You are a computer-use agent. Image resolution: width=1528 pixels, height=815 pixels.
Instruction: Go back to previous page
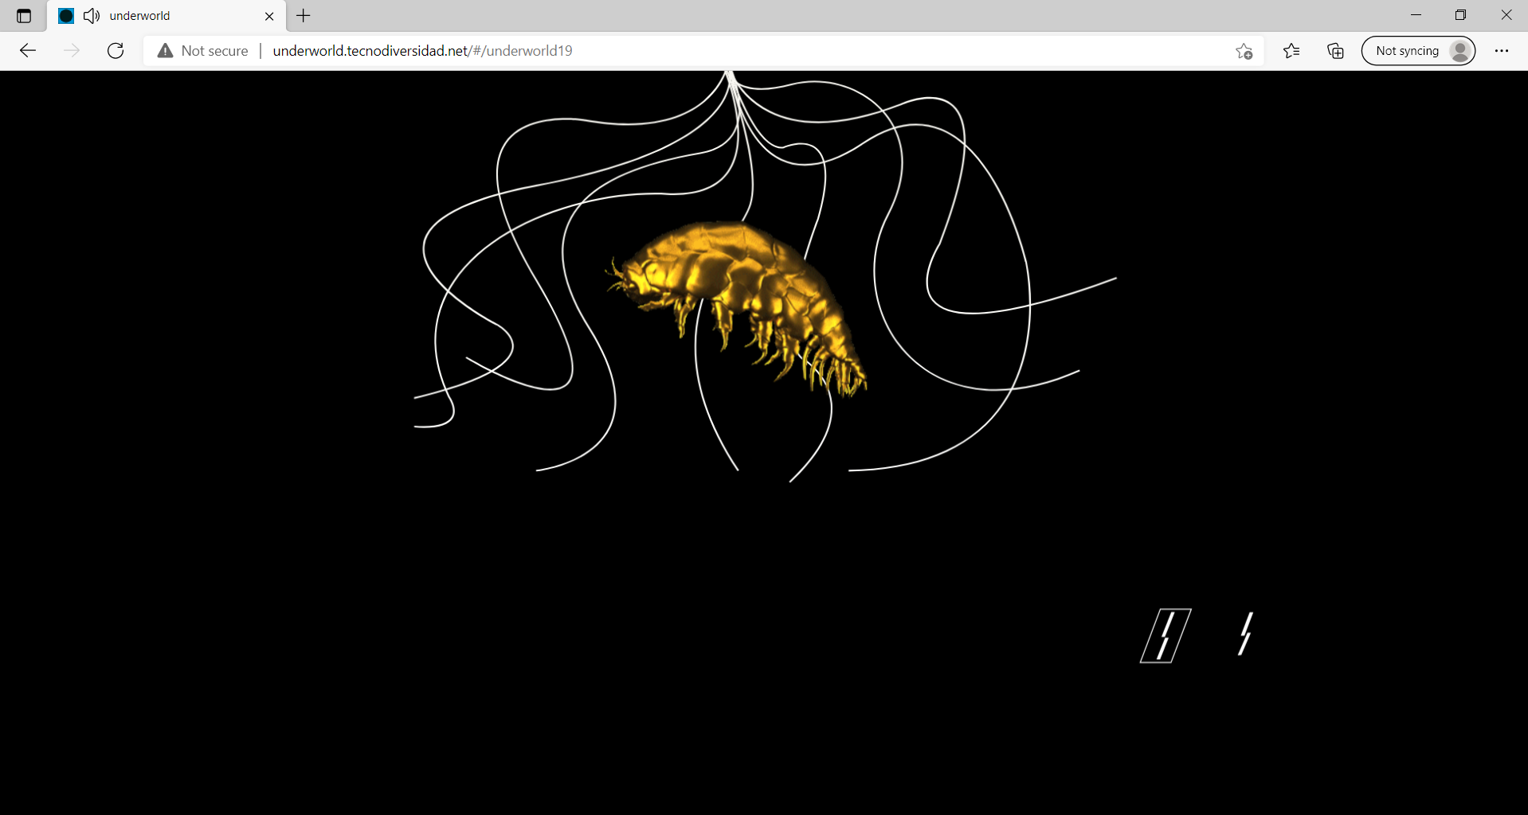[x=28, y=51]
